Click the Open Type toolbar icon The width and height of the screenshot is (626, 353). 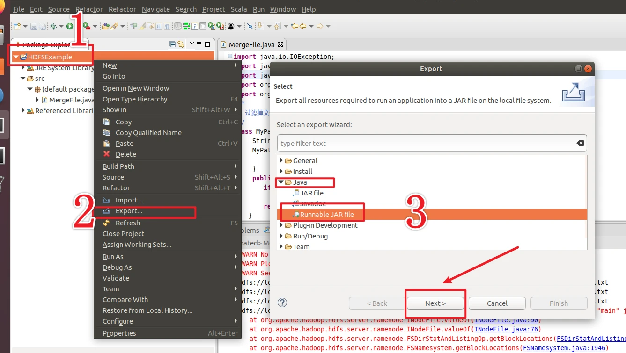[x=106, y=27]
